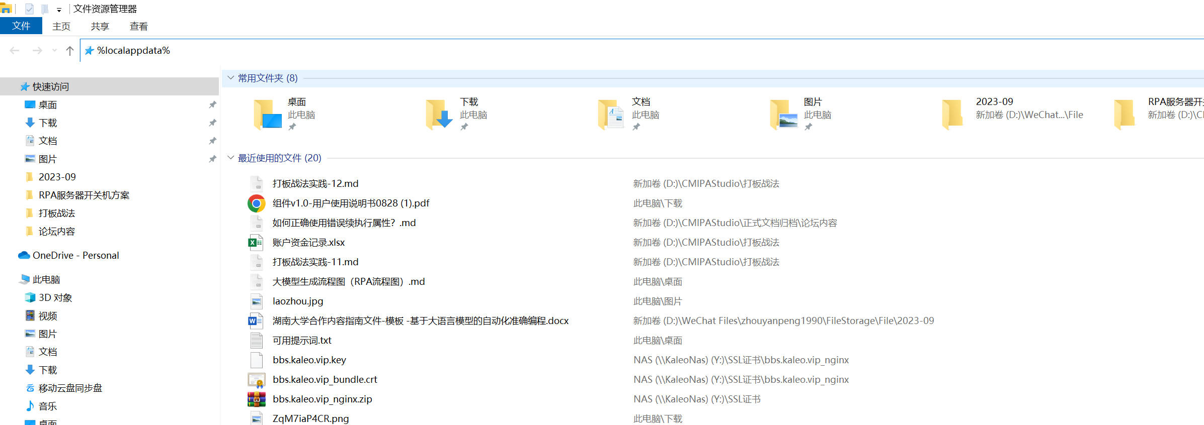1204x425 pixels.
Task: Collapse the 常用文件夹 group
Action: 230,78
